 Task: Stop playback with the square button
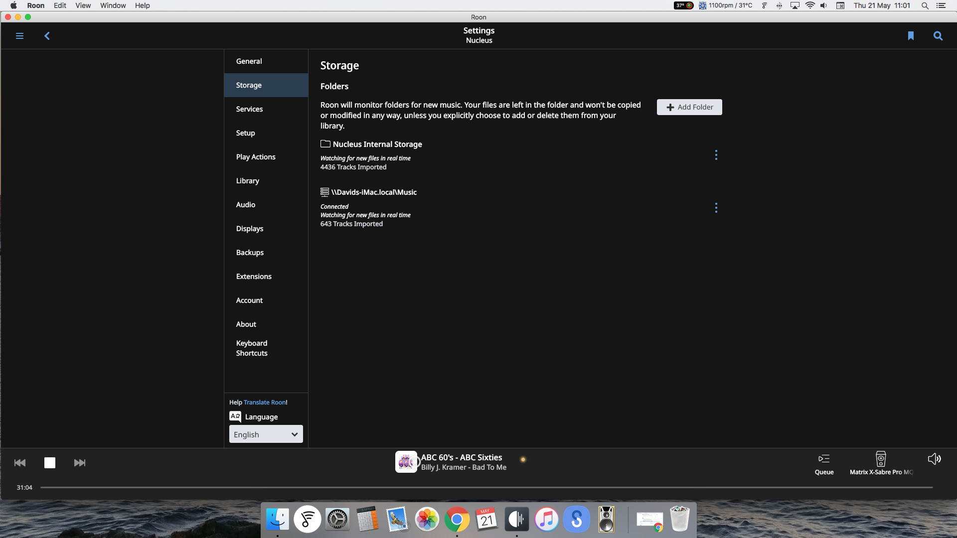50,463
